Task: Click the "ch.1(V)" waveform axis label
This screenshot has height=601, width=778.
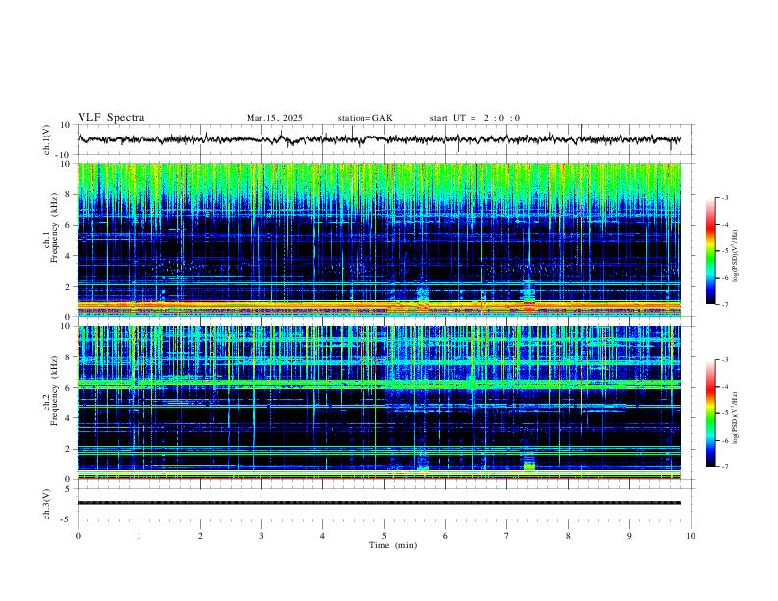Action: click(x=46, y=139)
